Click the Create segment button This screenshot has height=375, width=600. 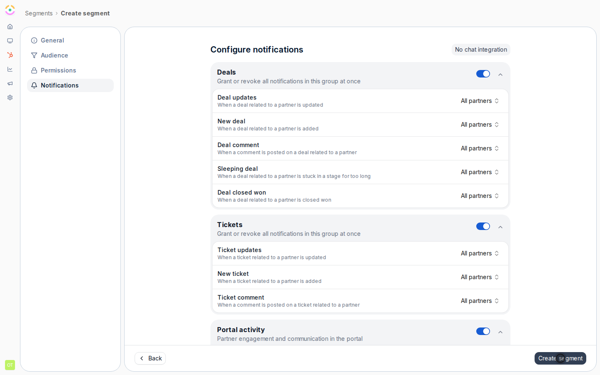point(560,358)
